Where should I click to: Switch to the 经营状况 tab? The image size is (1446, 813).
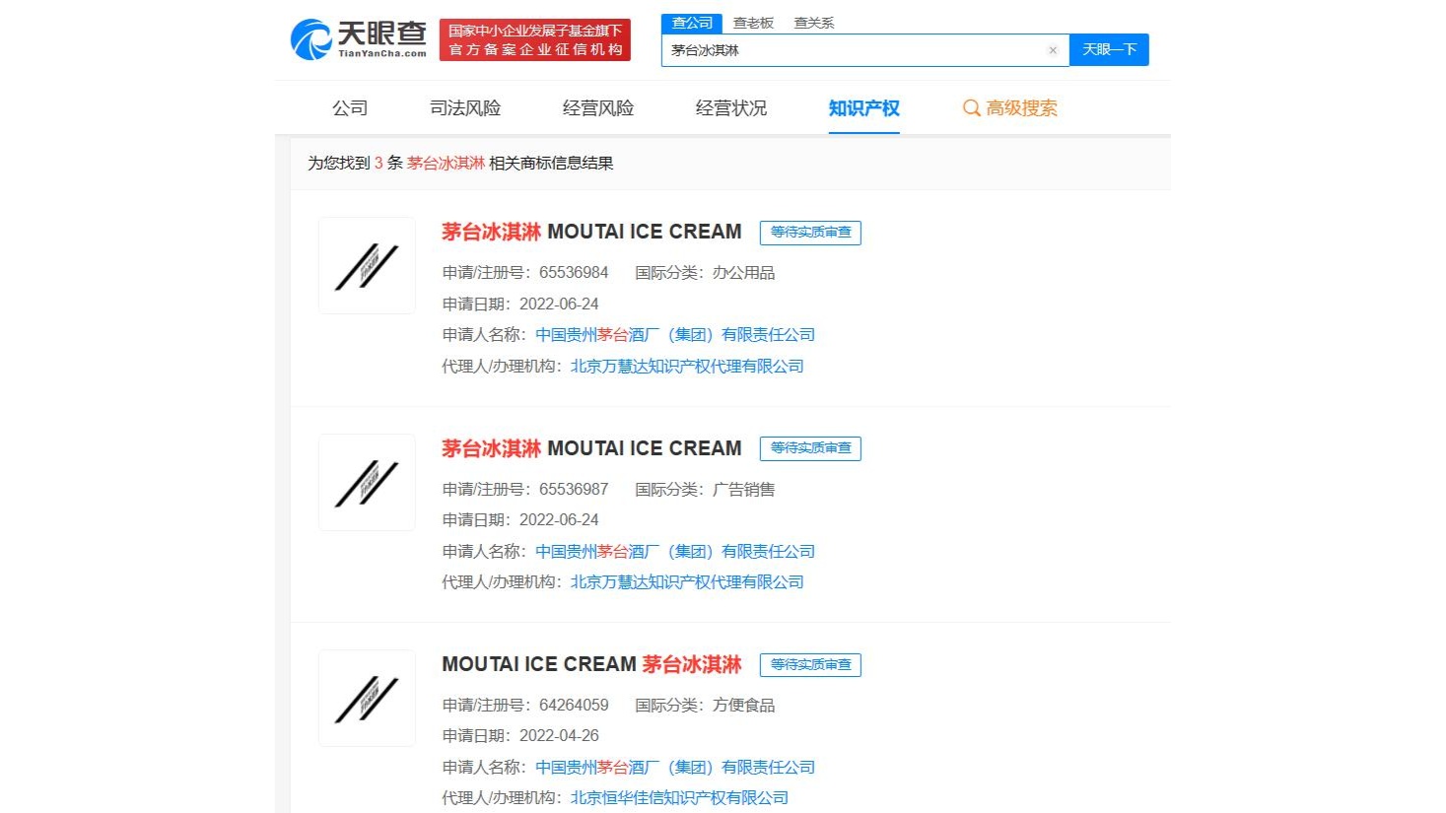[731, 108]
